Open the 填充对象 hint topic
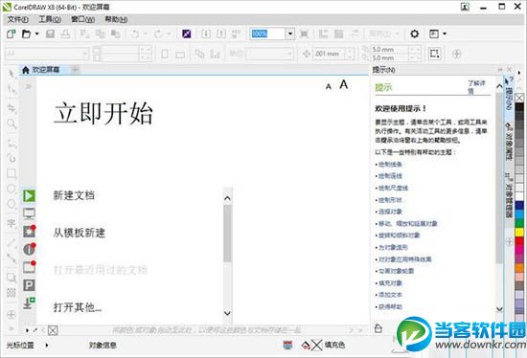This screenshot has width=527, height=358. coord(390,283)
